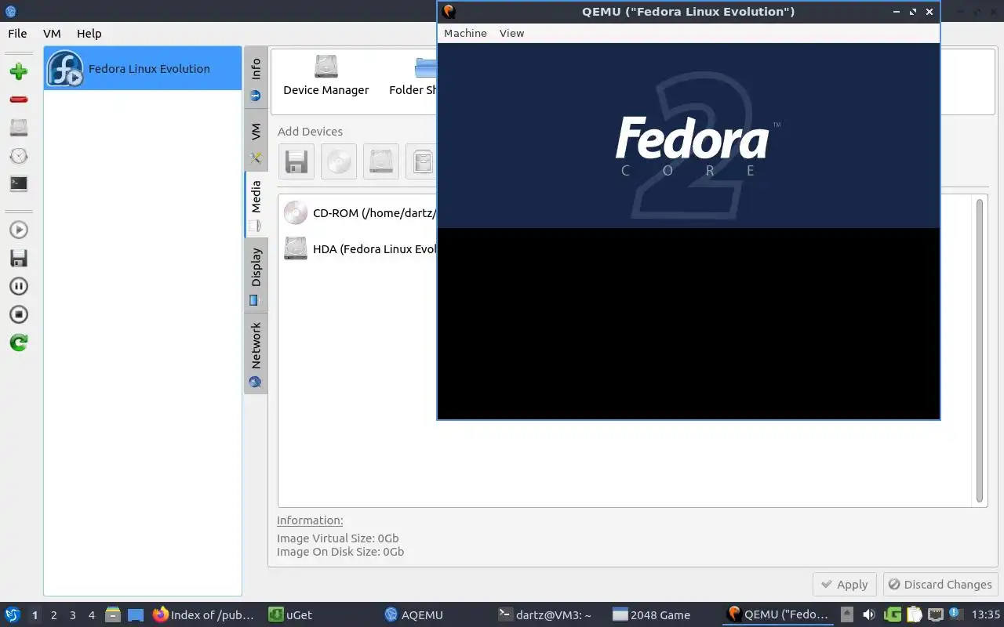This screenshot has height=627, width=1004.
Task: Switch to the VM tab
Action: (x=256, y=142)
